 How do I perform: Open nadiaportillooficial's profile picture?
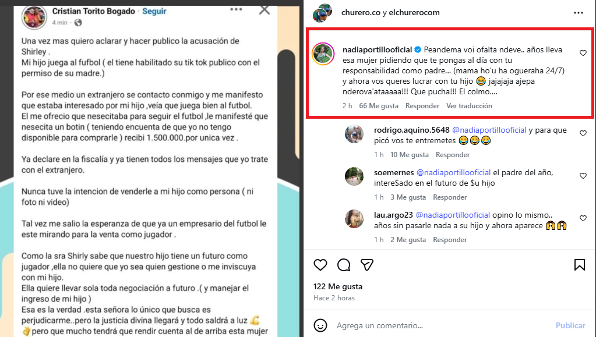(x=323, y=54)
